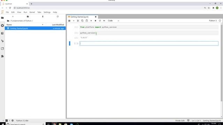Interrupt the kernel with the stop icon

95,21
